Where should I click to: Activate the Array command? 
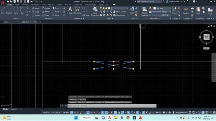coord(56,15)
